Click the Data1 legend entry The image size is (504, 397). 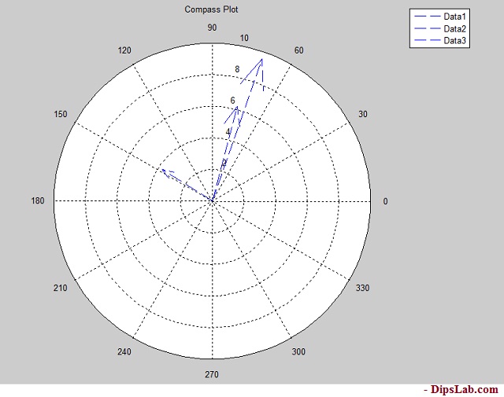[455, 17]
